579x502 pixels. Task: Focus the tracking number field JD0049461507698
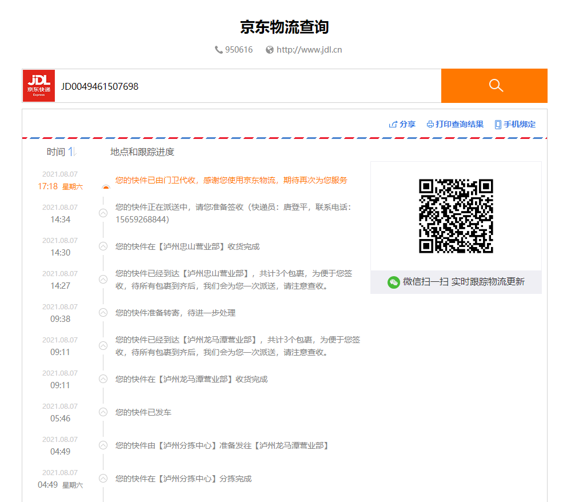pos(247,86)
